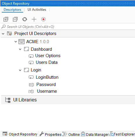Switch to the UI Activities tab

[x=37, y=10]
